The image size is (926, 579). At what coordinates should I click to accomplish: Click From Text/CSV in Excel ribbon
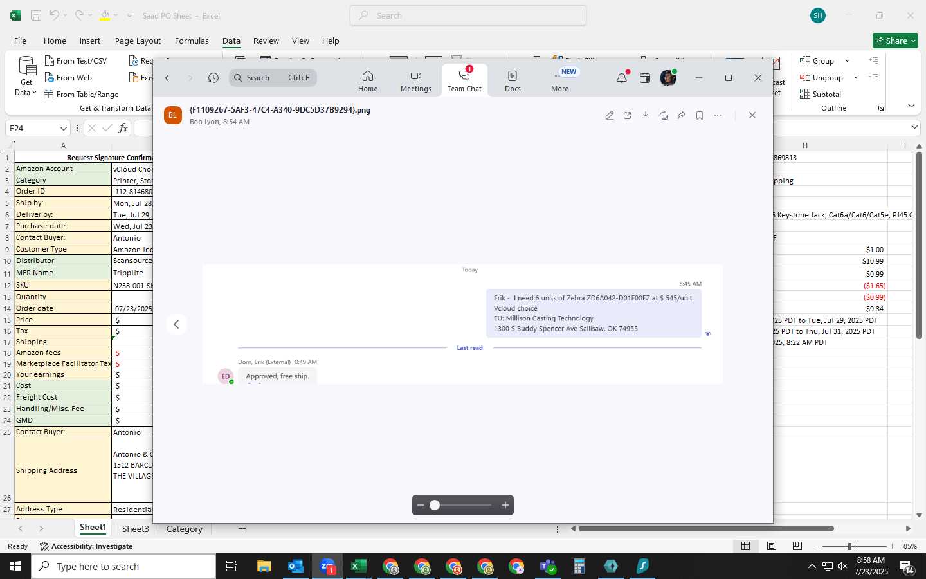point(75,60)
